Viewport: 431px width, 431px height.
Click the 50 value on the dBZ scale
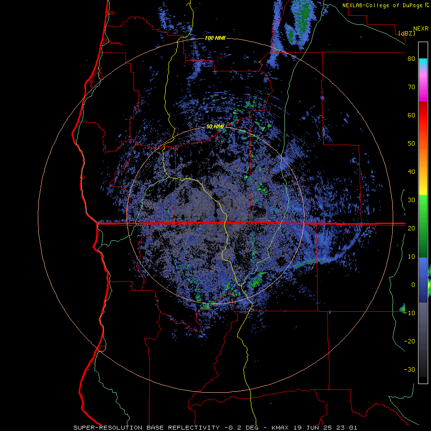[x=411, y=144]
